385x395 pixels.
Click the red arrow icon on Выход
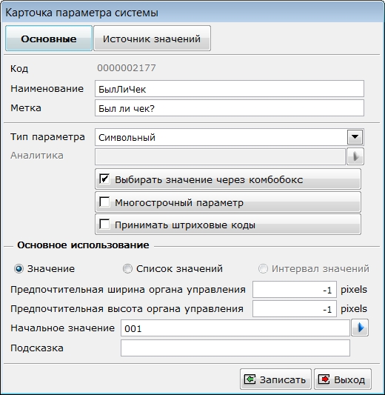click(x=324, y=379)
